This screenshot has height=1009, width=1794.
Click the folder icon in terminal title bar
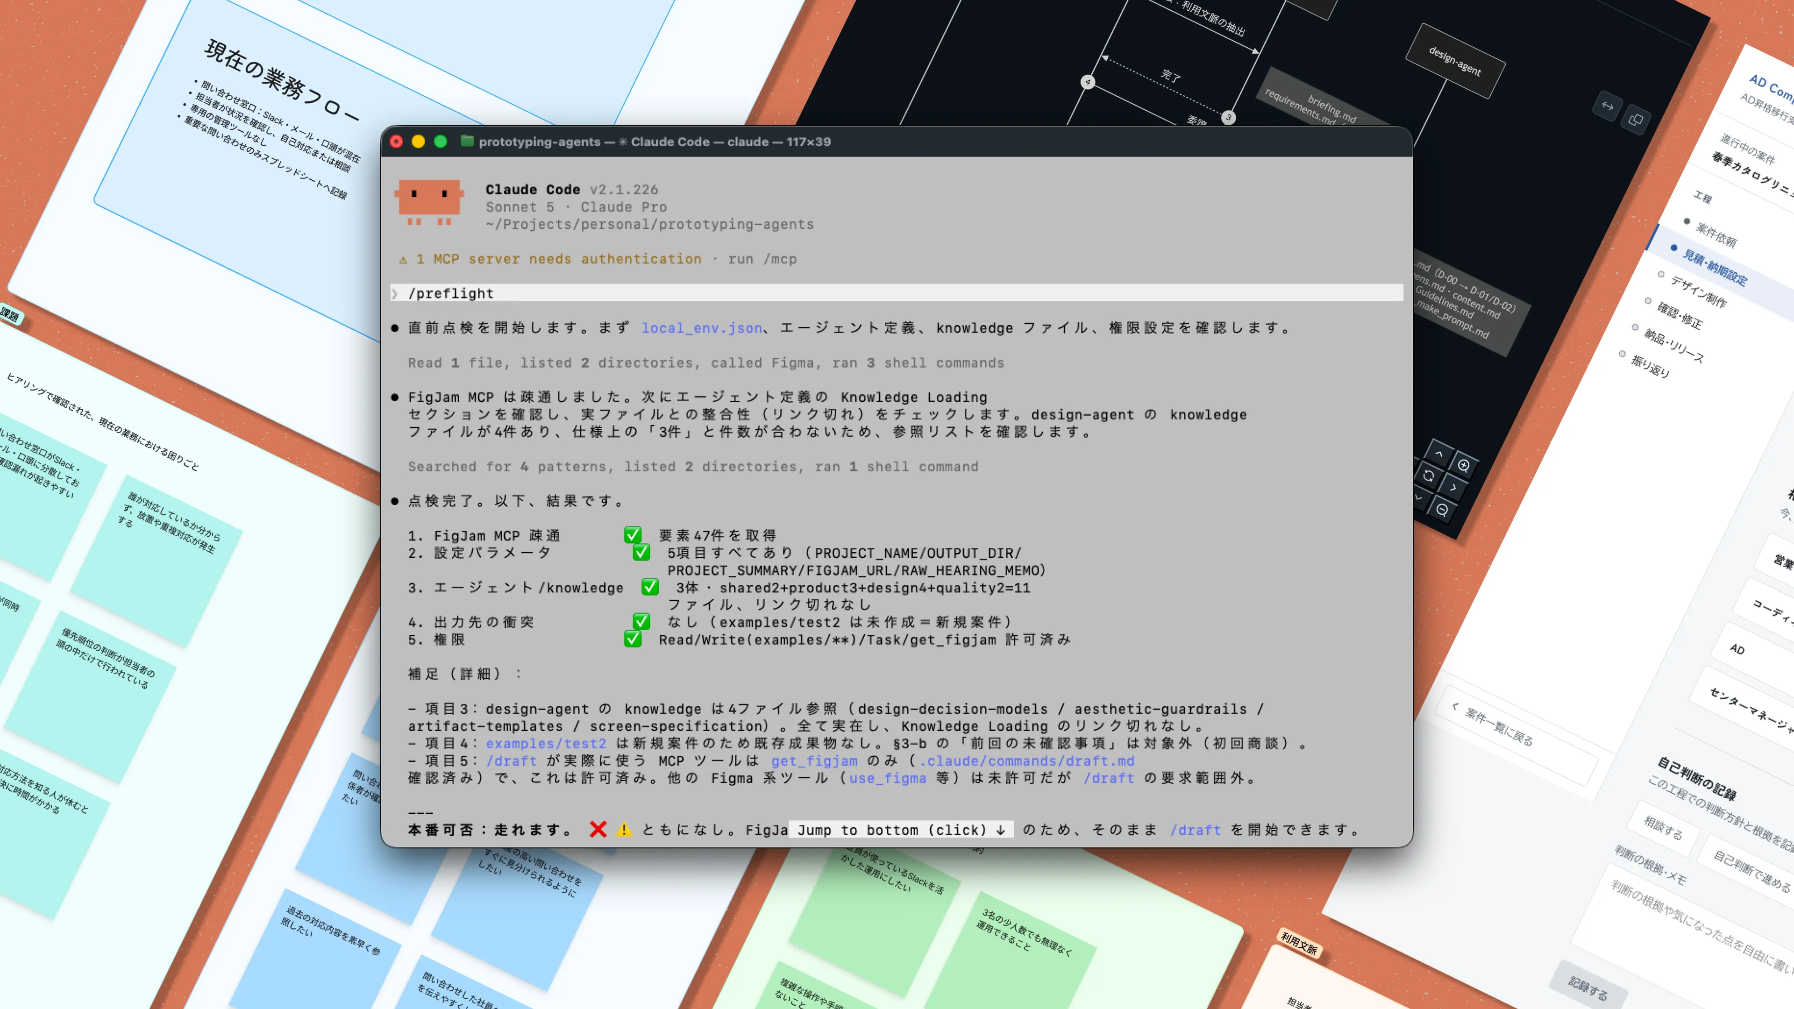coord(467,142)
